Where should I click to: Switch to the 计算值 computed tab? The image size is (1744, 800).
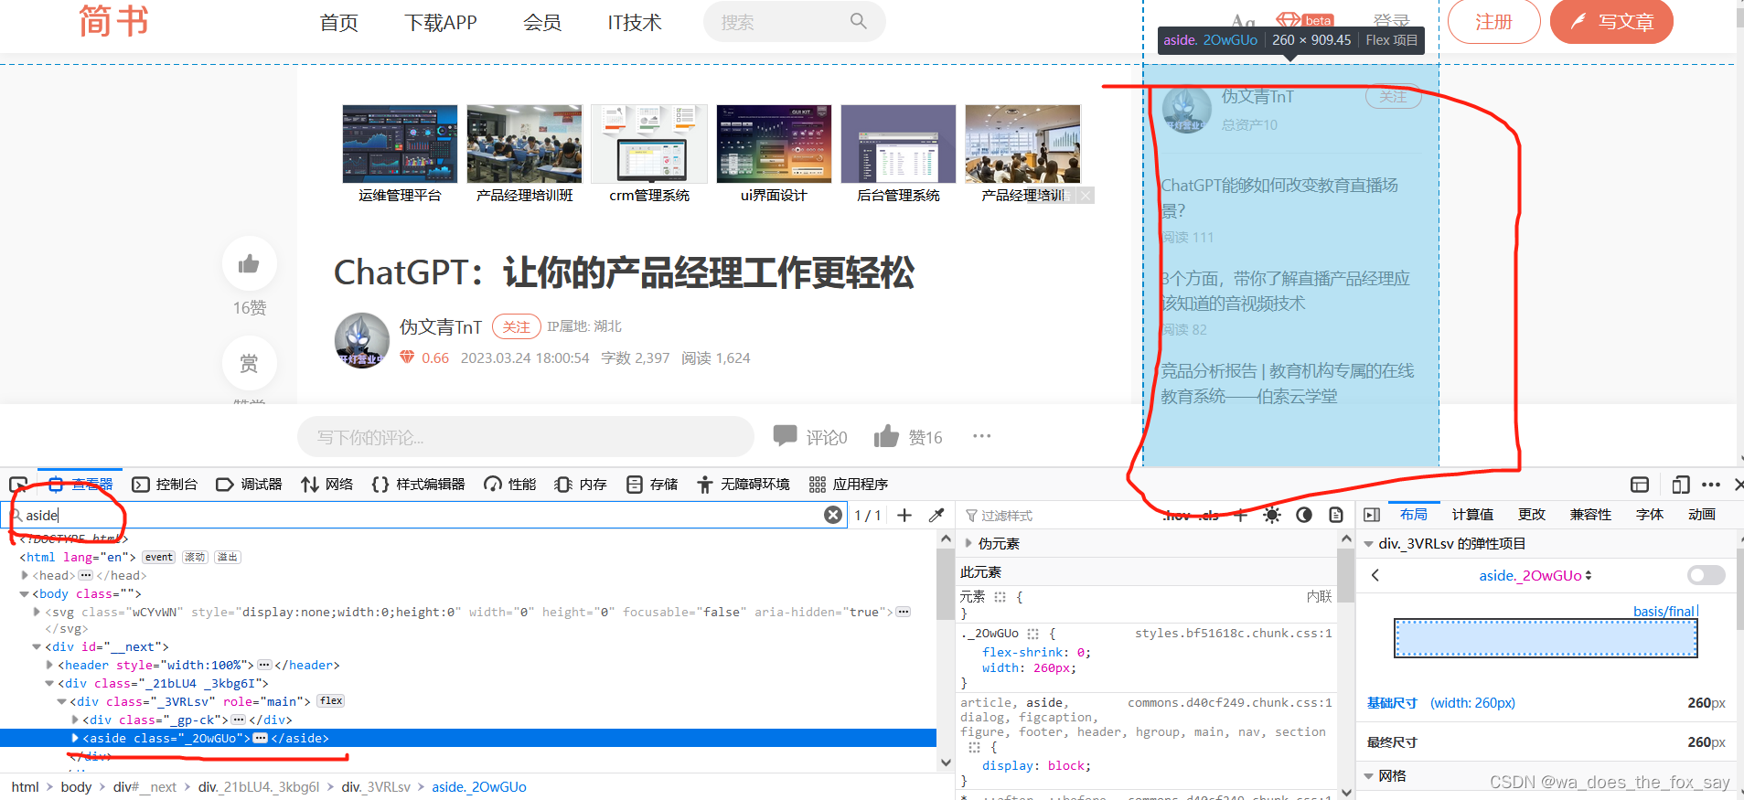1472,514
